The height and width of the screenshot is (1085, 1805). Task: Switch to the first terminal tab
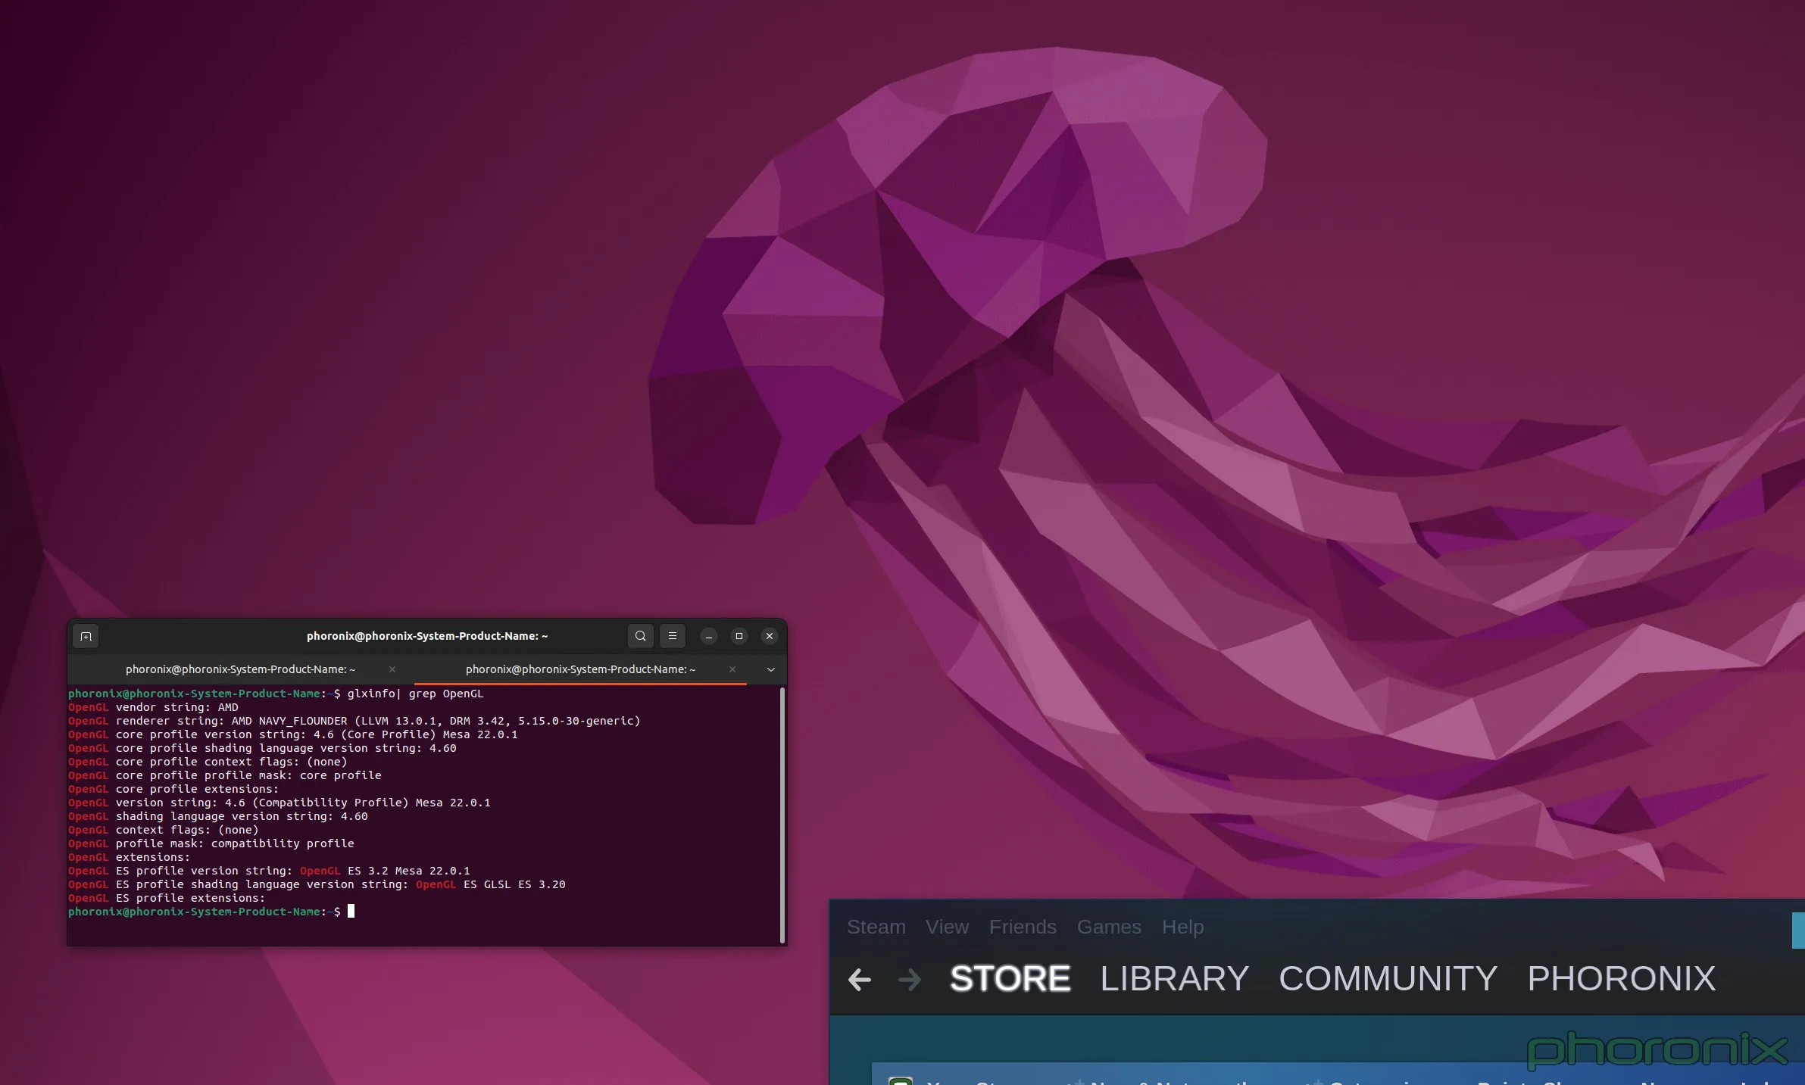pos(240,669)
